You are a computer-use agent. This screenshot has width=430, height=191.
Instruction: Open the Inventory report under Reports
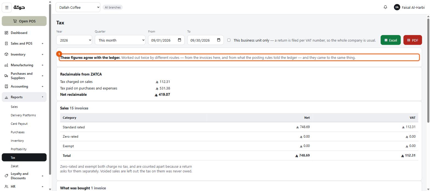[24, 141]
